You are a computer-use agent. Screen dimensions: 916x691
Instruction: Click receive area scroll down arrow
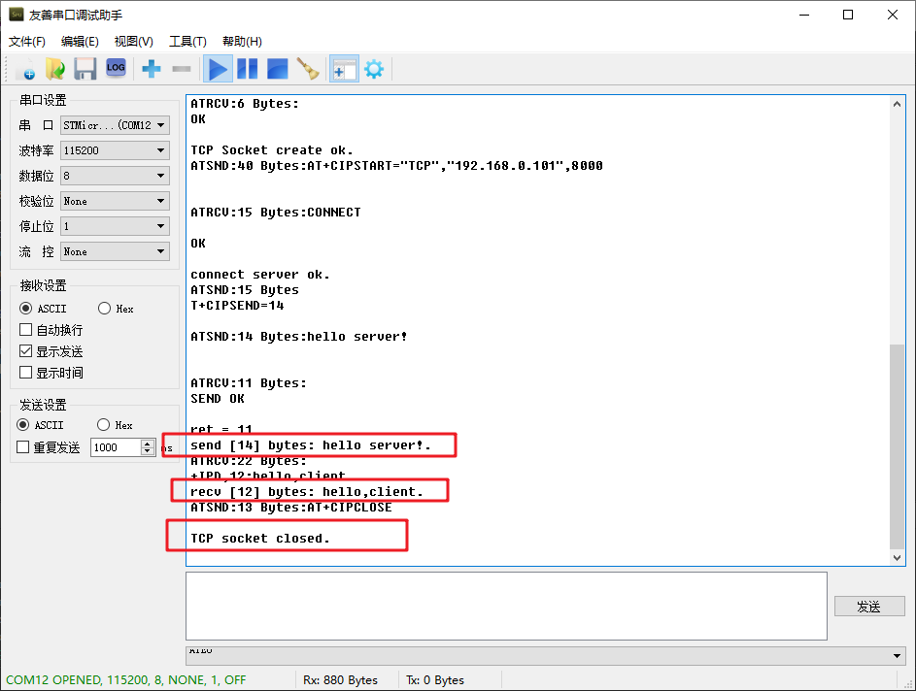tap(897, 558)
